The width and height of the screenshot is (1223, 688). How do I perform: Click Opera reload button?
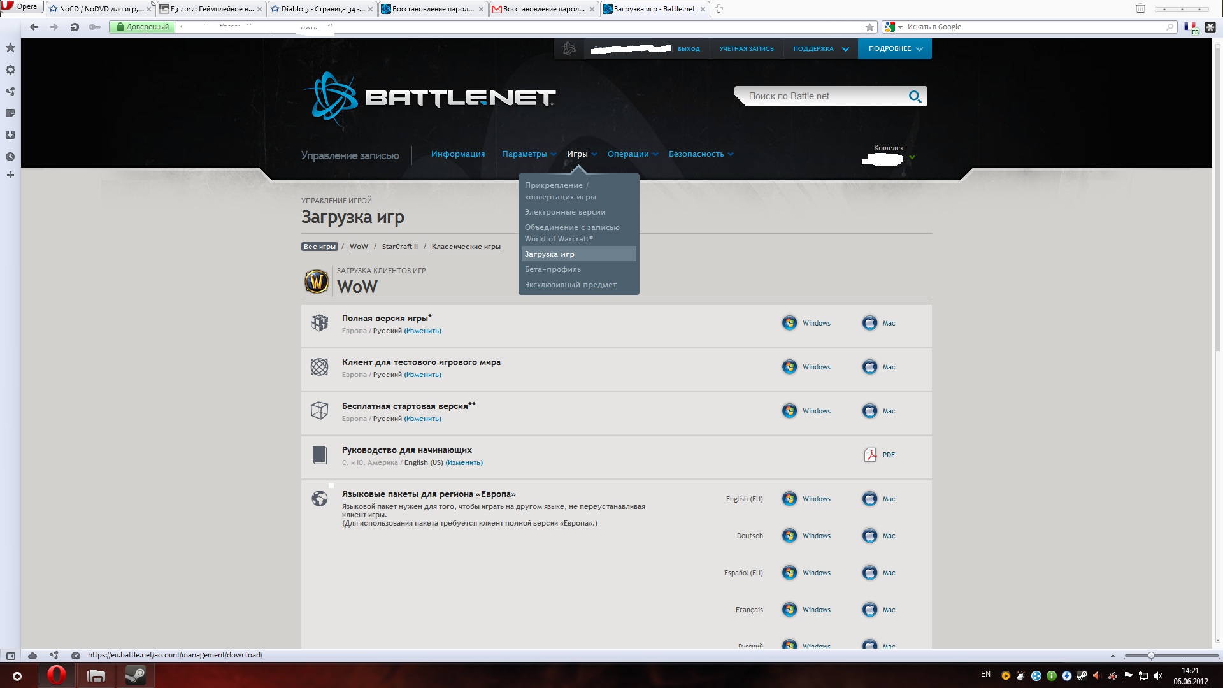[x=75, y=27]
